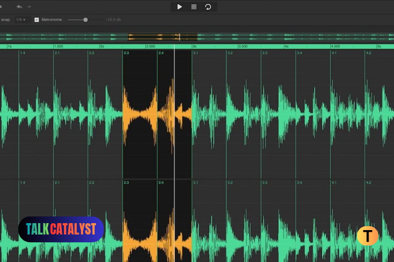Click the -12.0 db volume value

pos(113,20)
